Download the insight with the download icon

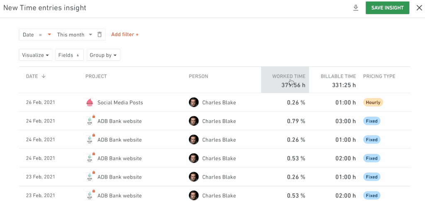coord(356,8)
